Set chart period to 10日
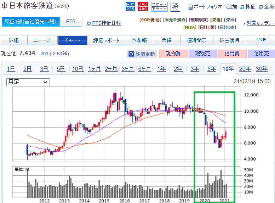 point(78,69)
